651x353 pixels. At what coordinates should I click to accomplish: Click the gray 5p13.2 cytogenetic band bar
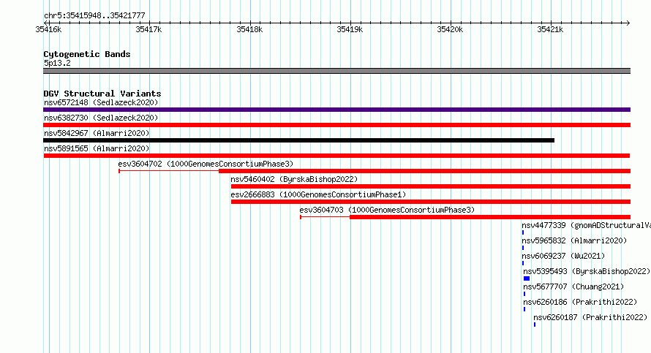click(336, 71)
